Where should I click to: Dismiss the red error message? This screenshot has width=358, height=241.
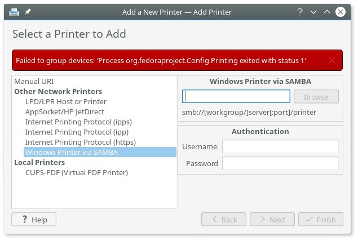click(332, 60)
